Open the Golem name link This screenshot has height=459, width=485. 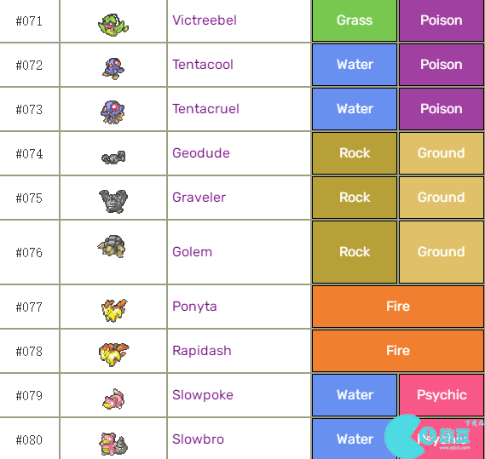click(192, 252)
